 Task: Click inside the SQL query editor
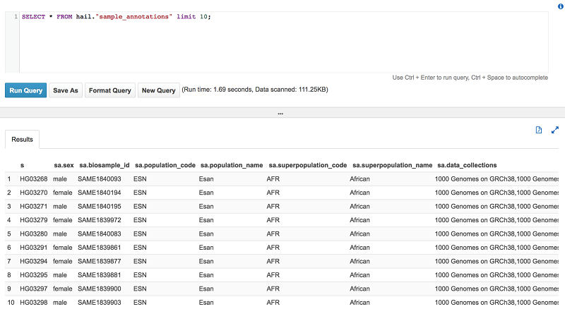pyautogui.click(x=282, y=42)
